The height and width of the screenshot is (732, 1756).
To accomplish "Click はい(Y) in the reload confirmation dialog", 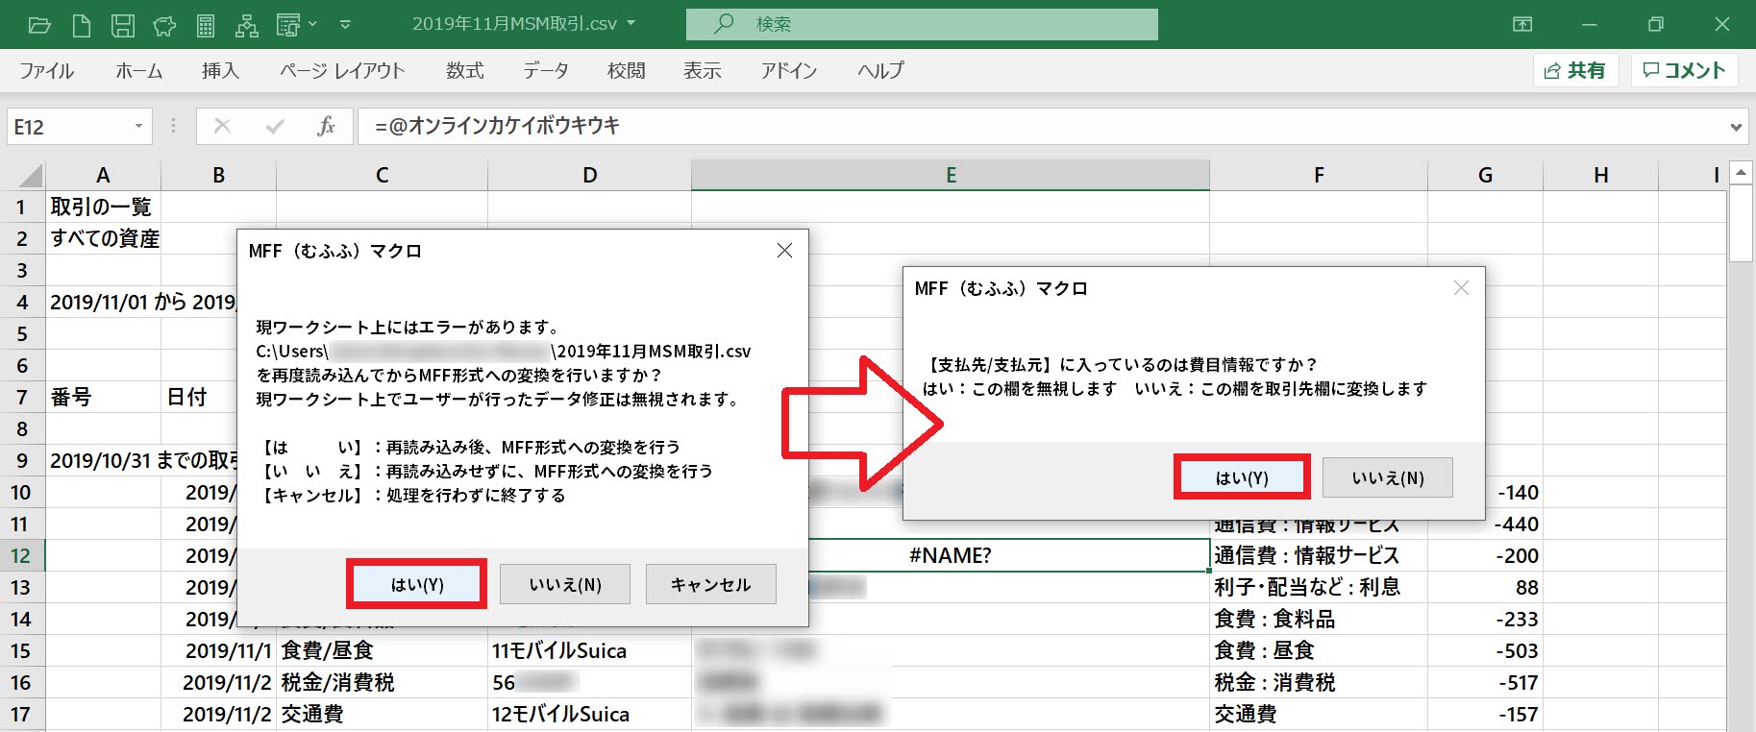I will [x=416, y=584].
